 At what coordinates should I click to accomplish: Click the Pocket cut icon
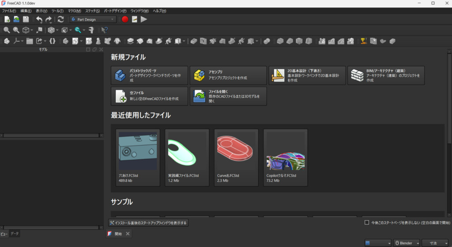(194, 41)
